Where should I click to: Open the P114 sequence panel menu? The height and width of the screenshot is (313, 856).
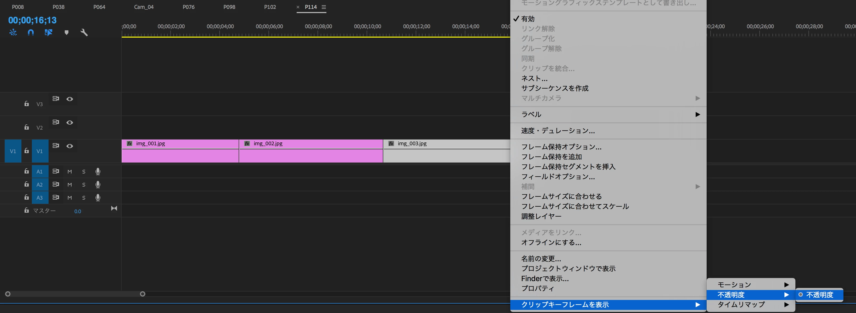coord(324,7)
